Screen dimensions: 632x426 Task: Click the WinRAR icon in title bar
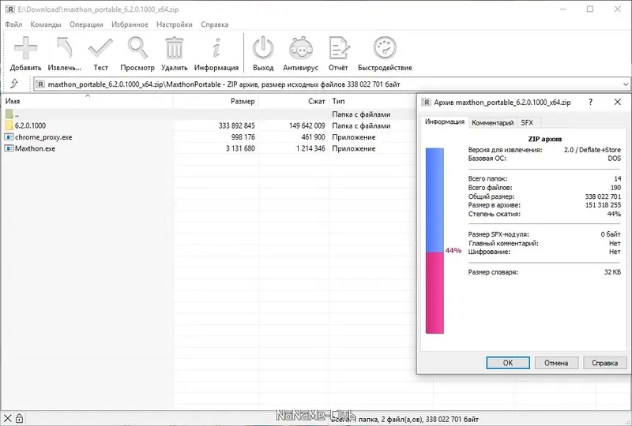click(10, 9)
